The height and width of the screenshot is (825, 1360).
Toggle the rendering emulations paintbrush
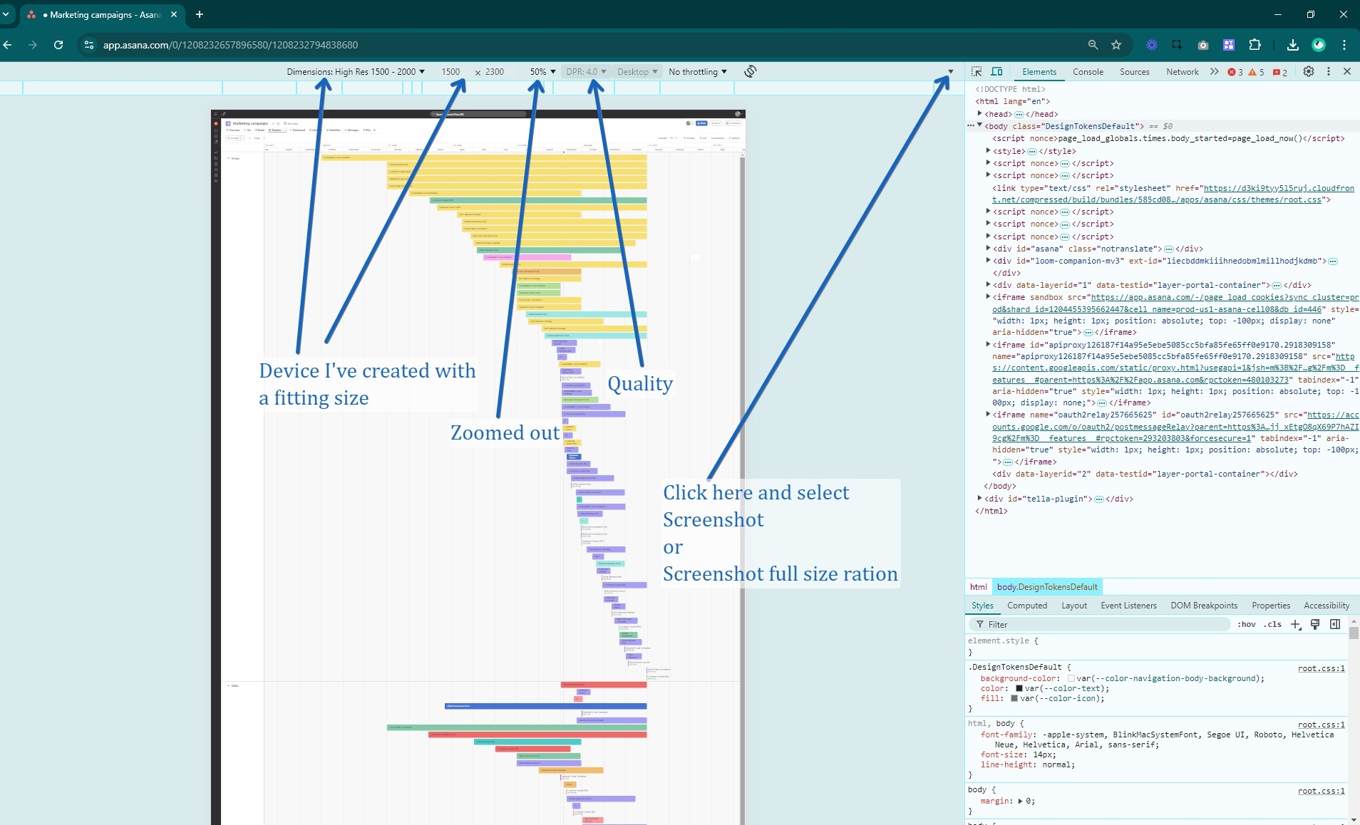[1315, 625]
